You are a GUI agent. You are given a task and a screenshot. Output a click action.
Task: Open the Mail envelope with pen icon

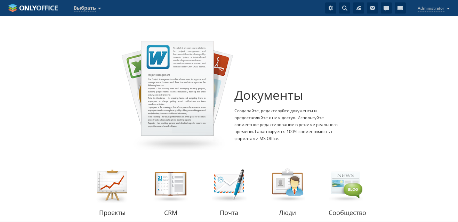click(x=229, y=186)
